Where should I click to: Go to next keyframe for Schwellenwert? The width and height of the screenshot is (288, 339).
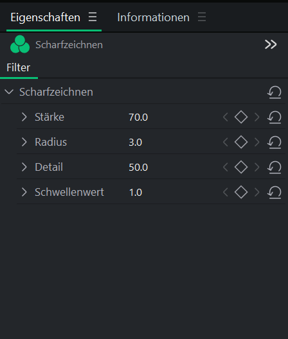click(256, 192)
